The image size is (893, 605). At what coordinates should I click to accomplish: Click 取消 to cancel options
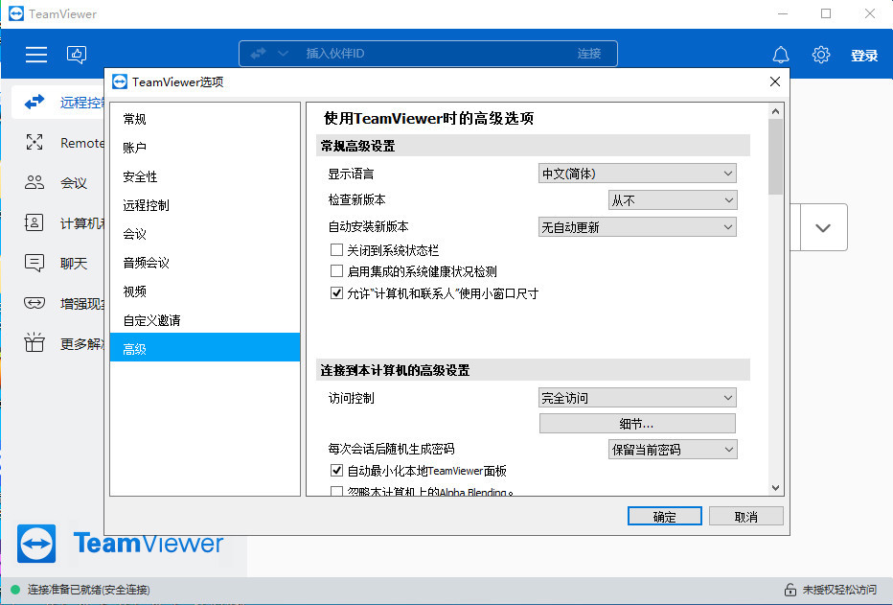point(746,517)
